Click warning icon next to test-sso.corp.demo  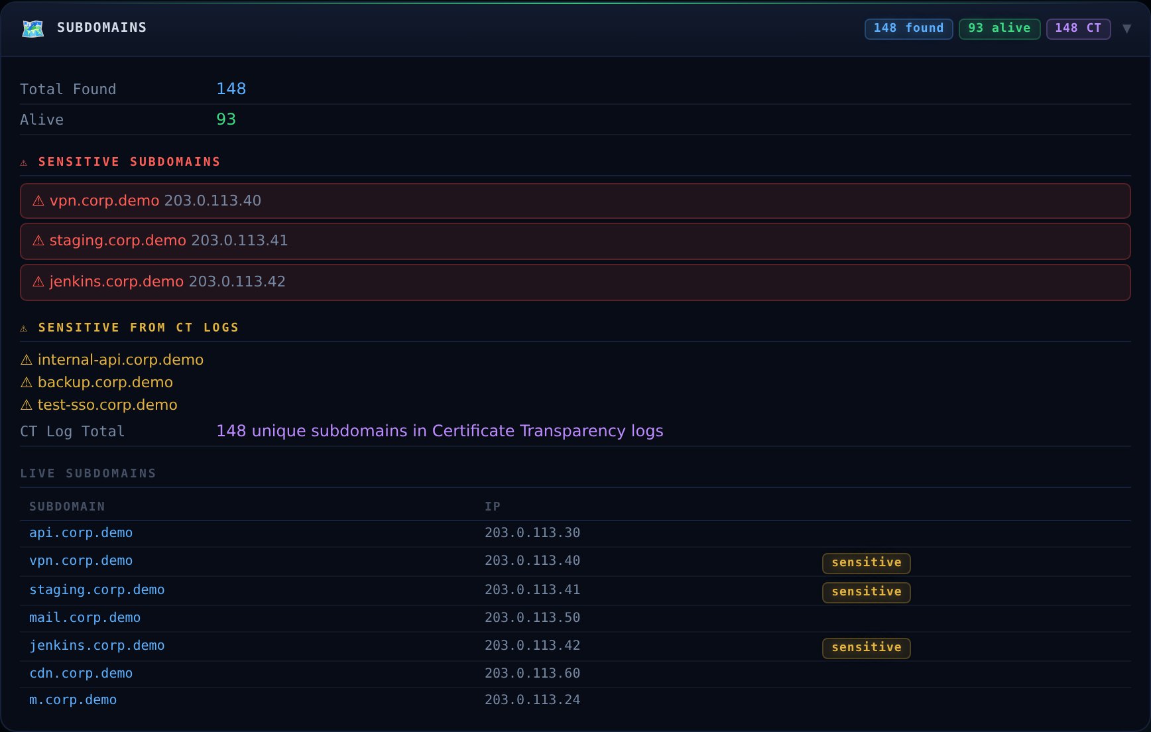(27, 405)
